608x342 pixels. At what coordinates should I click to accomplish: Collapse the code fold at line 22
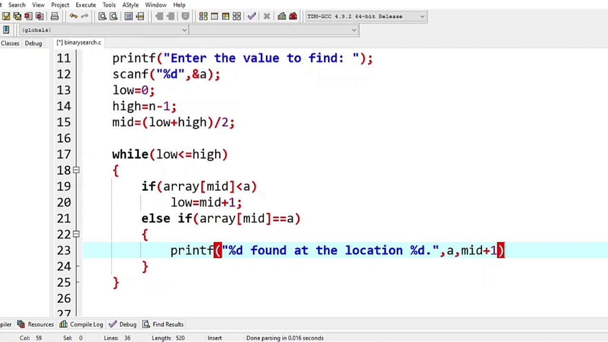tap(76, 234)
